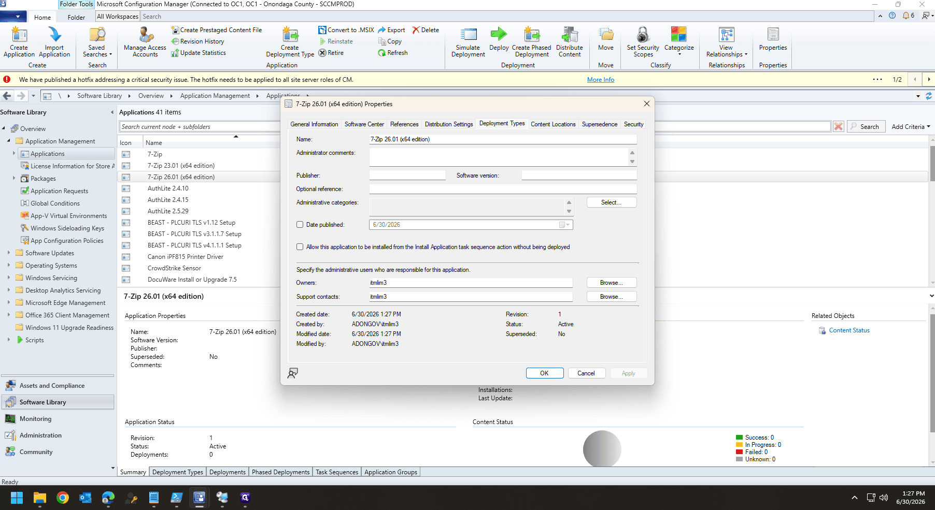Enable the Date published checkbox
The image size is (935, 510).
300,225
